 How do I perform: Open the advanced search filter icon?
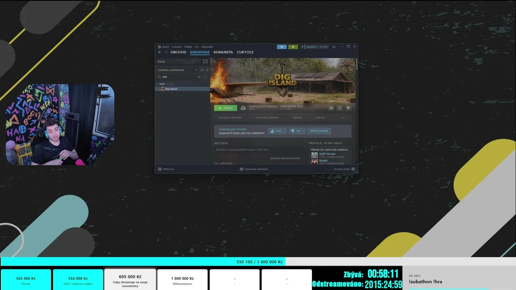(205, 77)
